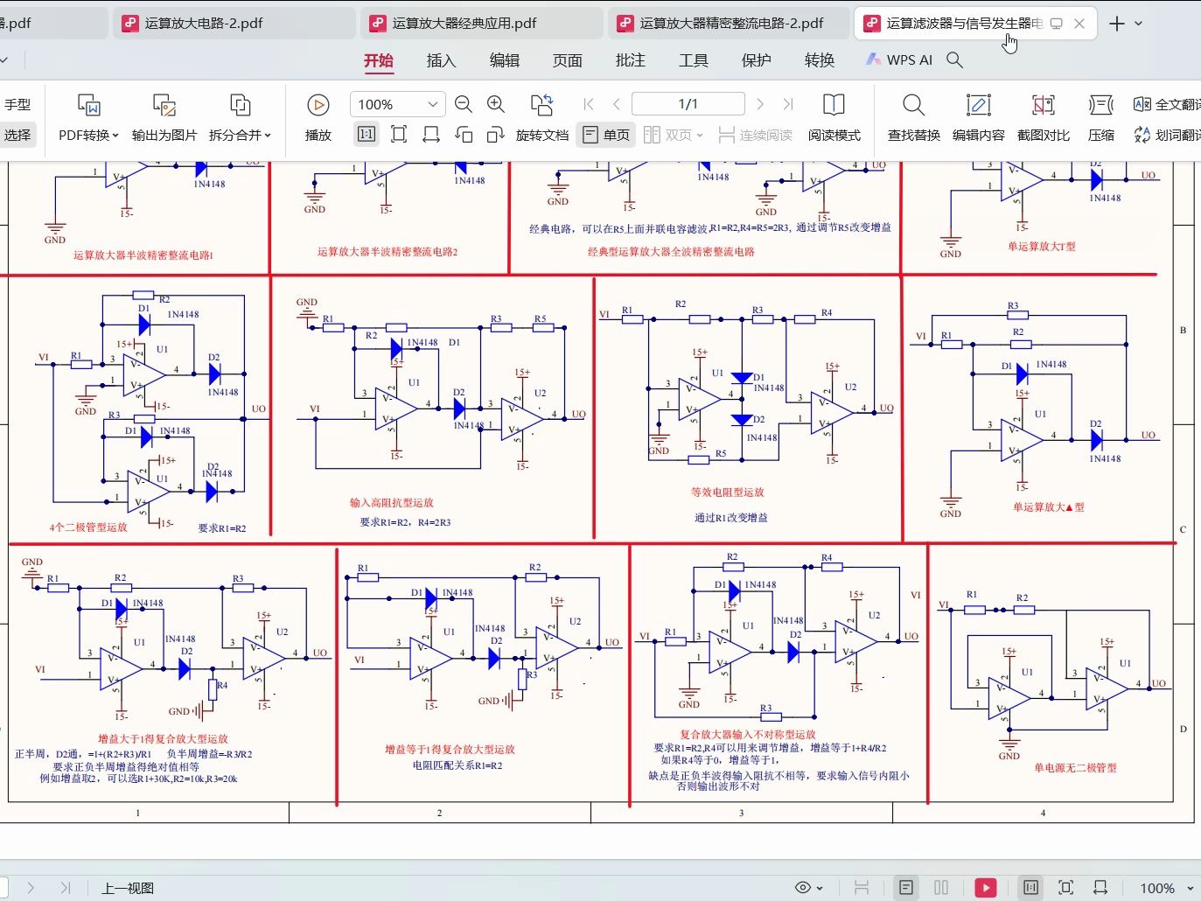This screenshot has height=901, width=1201.
Task: Switch to 运算放大器经典应用.pdf tab
Action: [481, 24]
